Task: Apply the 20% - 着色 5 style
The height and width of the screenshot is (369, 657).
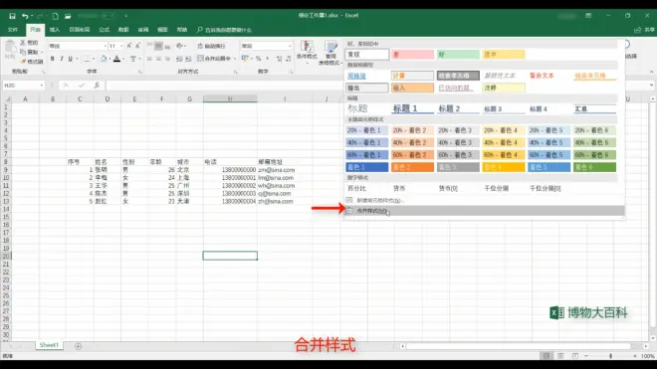Action: pyautogui.click(x=548, y=130)
